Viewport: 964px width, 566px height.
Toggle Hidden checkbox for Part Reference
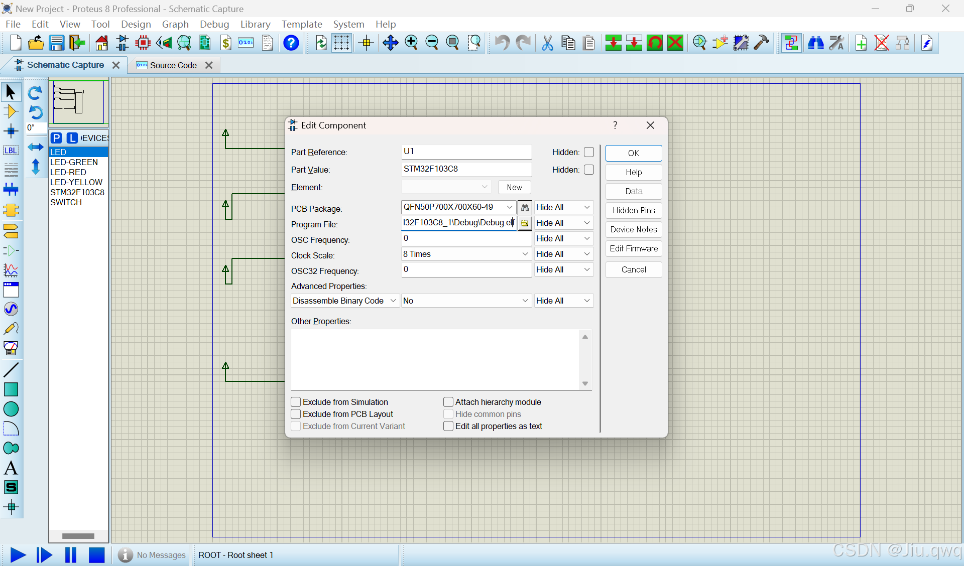(x=589, y=152)
